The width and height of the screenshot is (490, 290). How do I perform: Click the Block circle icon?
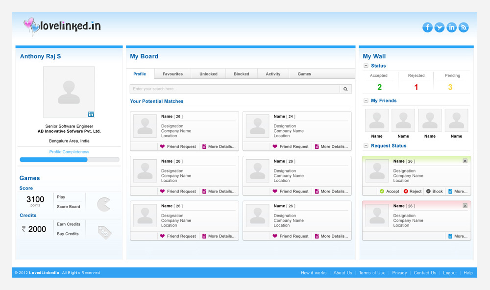tap(428, 191)
